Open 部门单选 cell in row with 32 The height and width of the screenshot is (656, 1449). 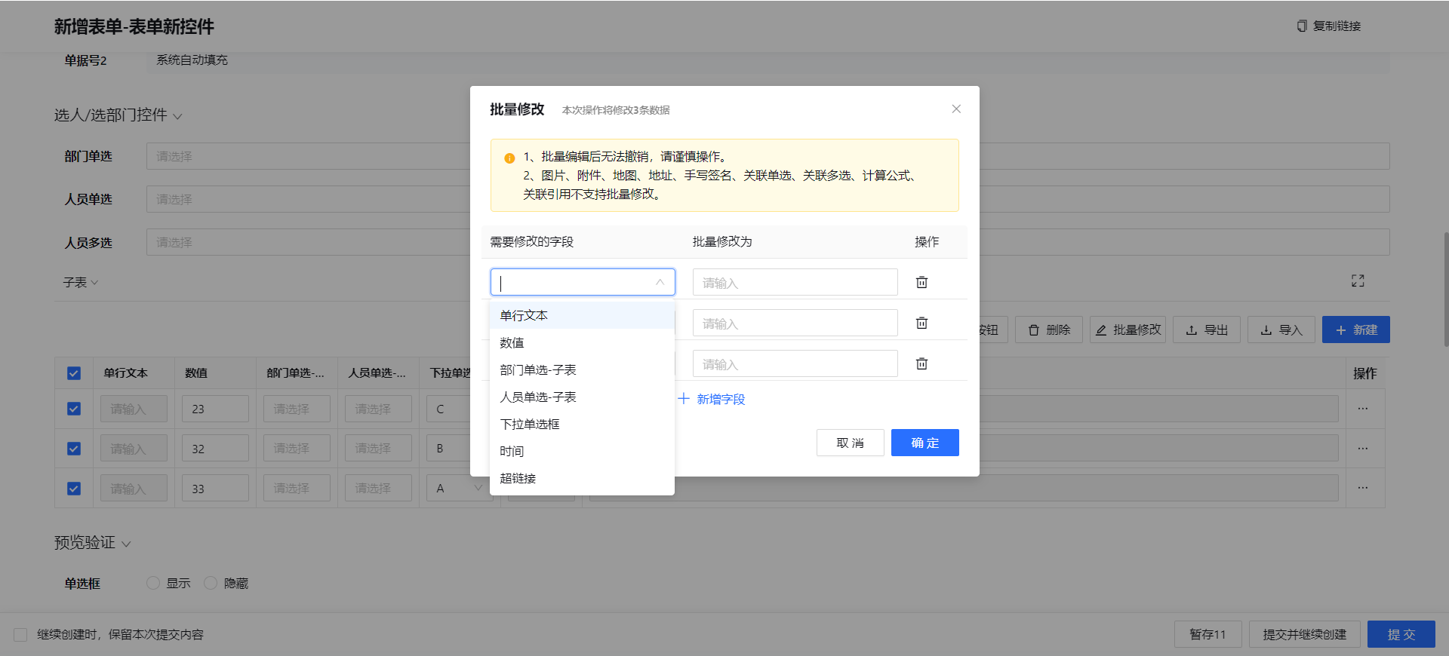pyautogui.click(x=297, y=449)
